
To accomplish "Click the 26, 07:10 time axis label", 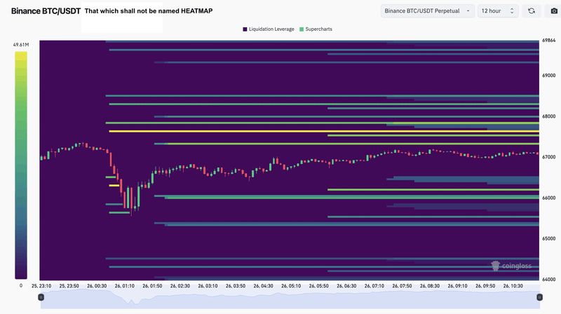I will point(374,286).
